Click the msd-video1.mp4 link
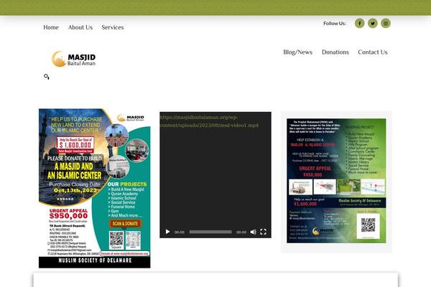The image size is (431, 287). 209,121
